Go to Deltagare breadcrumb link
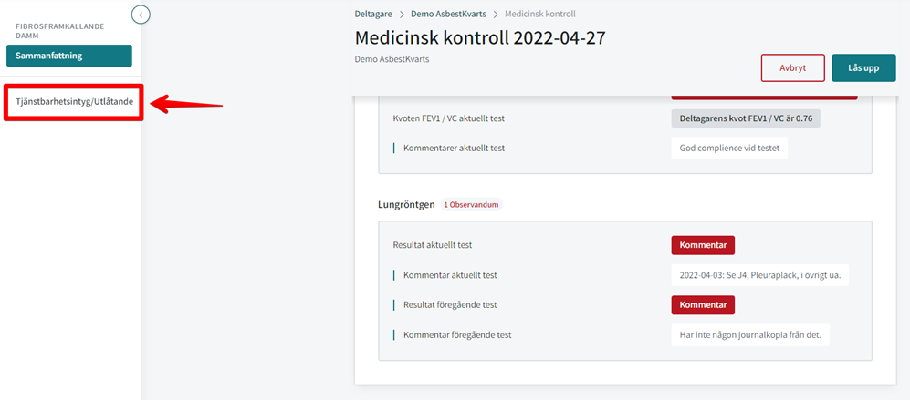This screenshot has width=910, height=400. pyautogui.click(x=373, y=14)
